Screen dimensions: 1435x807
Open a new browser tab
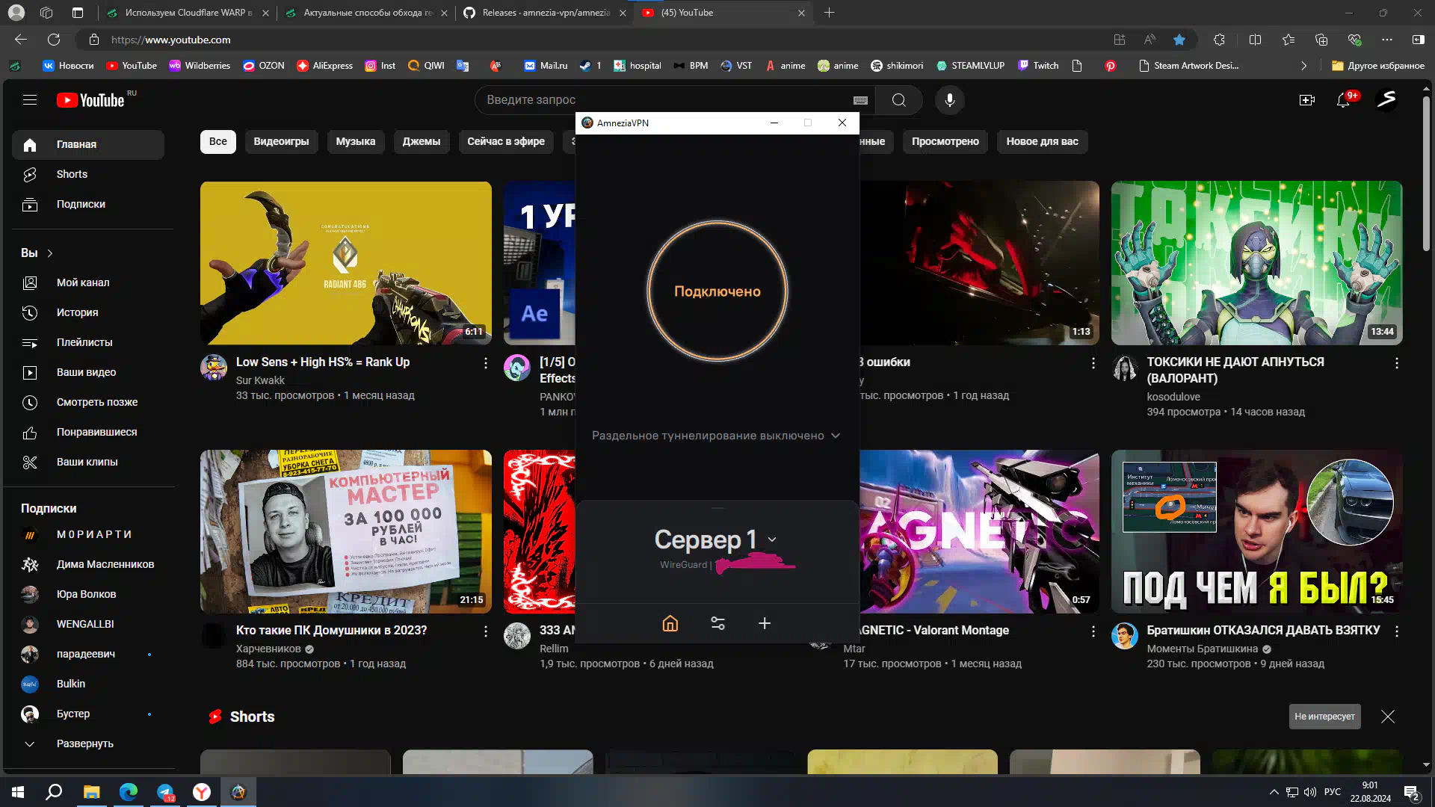pyautogui.click(x=829, y=13)
